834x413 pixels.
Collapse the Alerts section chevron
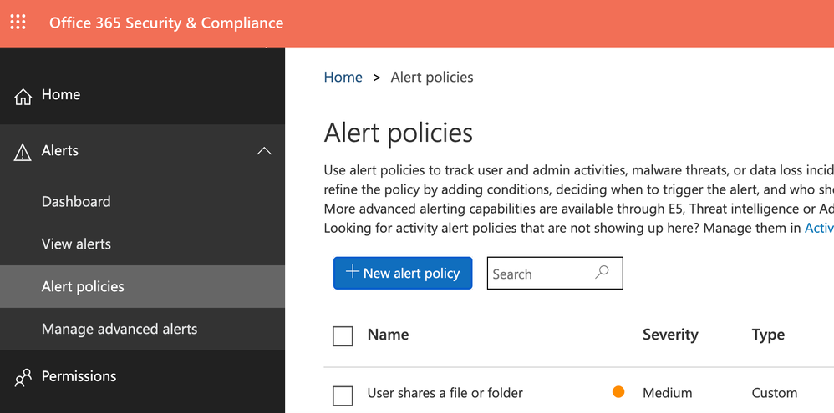[264, 151]
